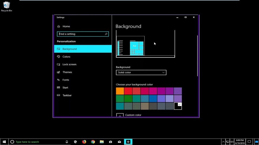Open File Explorer from taskbar

(x=102, y=142)
